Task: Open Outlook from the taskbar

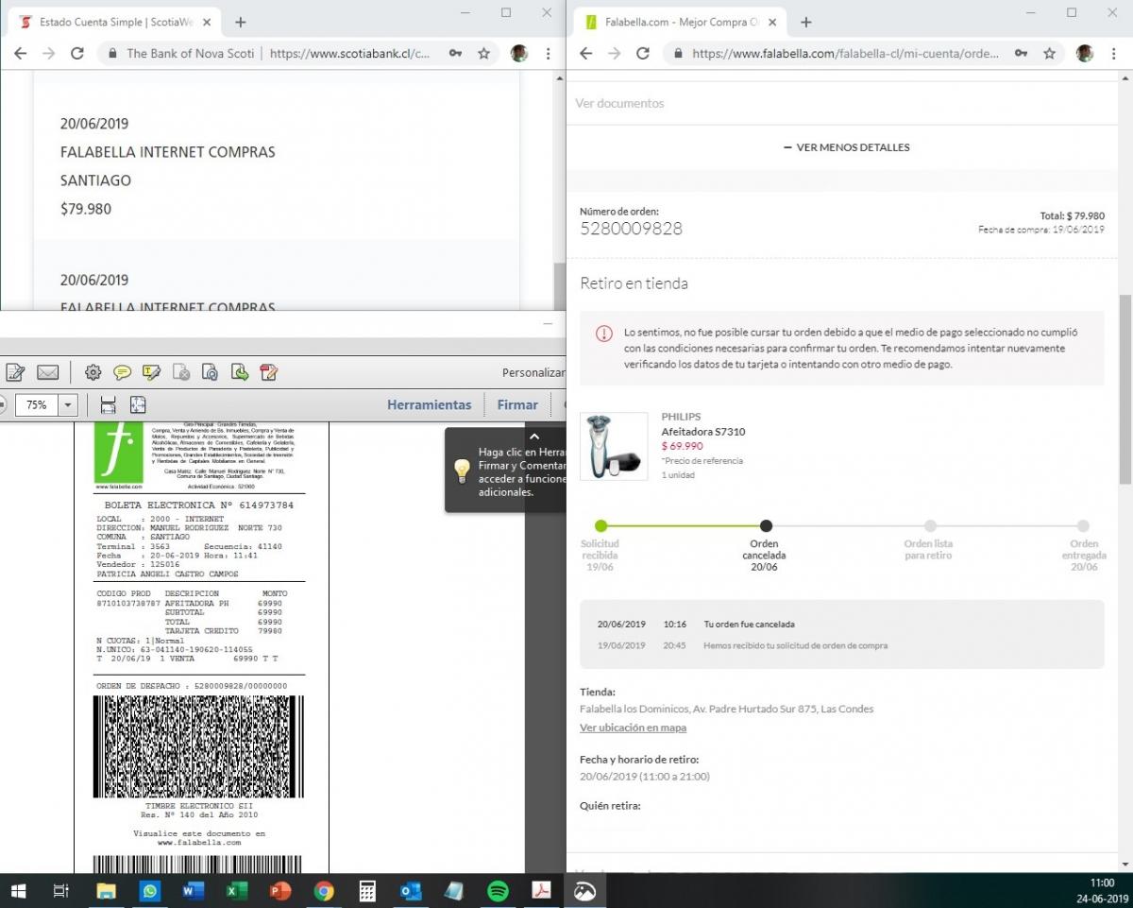Action: point(411,891)
